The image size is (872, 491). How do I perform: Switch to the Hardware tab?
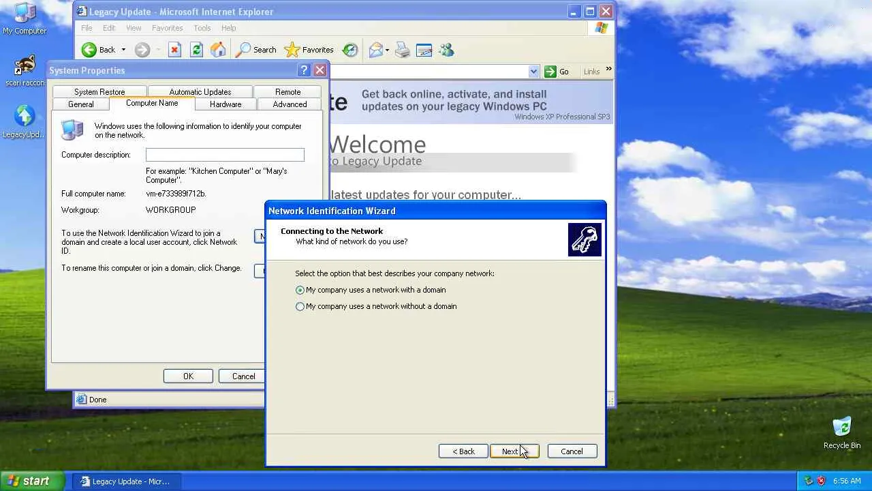click(x=225, y=104)
